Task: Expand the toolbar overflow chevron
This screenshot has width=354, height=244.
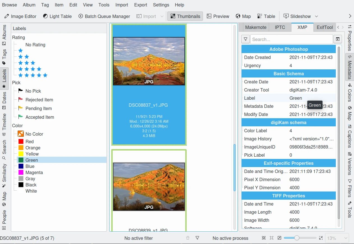Action: pyautogui.click(x=350, y=16)
